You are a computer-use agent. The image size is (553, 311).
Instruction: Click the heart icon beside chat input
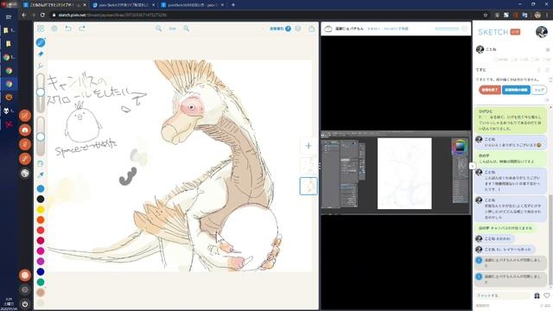pos(547,295)
